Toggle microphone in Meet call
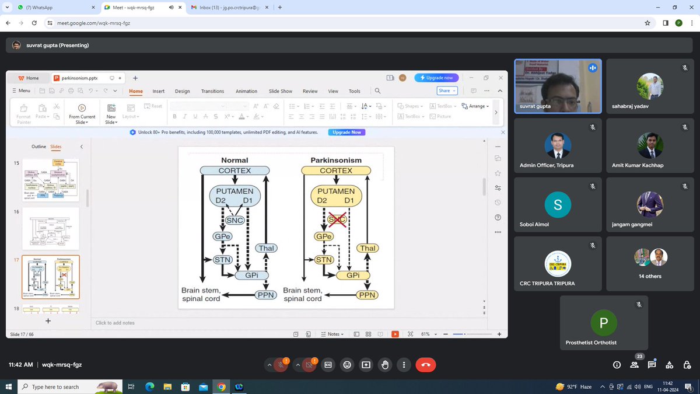 click(x=281, y=365)
